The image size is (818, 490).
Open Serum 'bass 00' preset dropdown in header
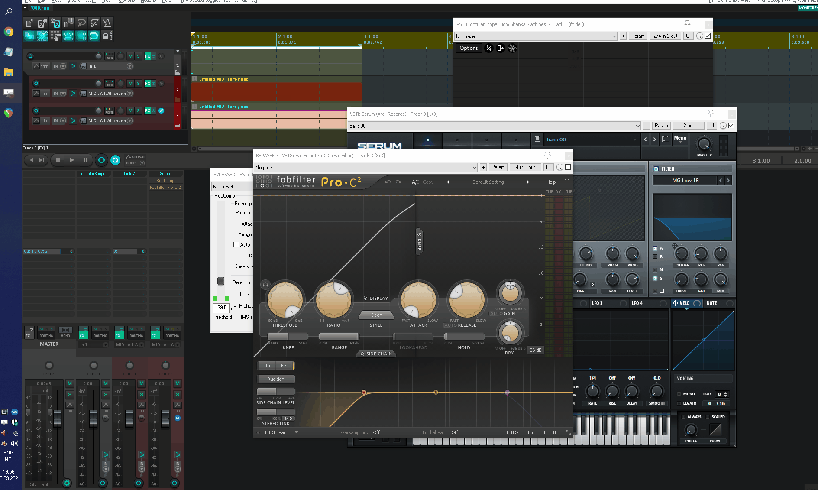[x=495, y=126]
